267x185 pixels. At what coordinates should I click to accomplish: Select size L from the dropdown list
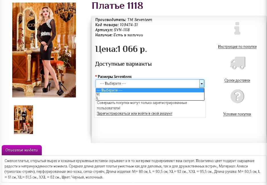coord(114,98)
